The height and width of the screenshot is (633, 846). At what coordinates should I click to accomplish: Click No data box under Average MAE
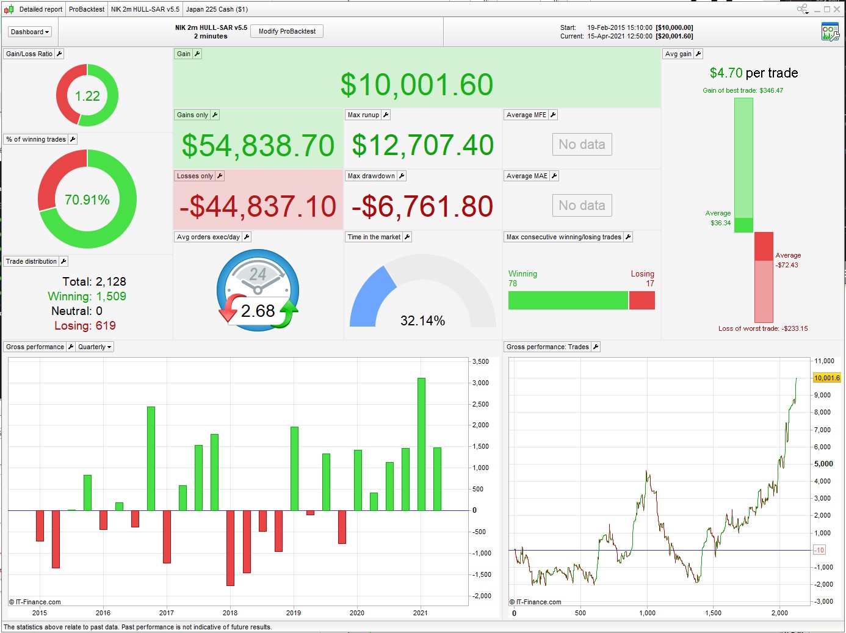tap(582, 206)
